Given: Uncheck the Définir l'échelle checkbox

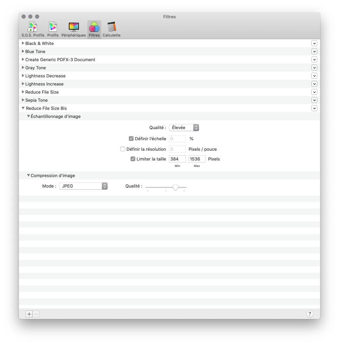Looking at the screenshot, I should 131,139.
